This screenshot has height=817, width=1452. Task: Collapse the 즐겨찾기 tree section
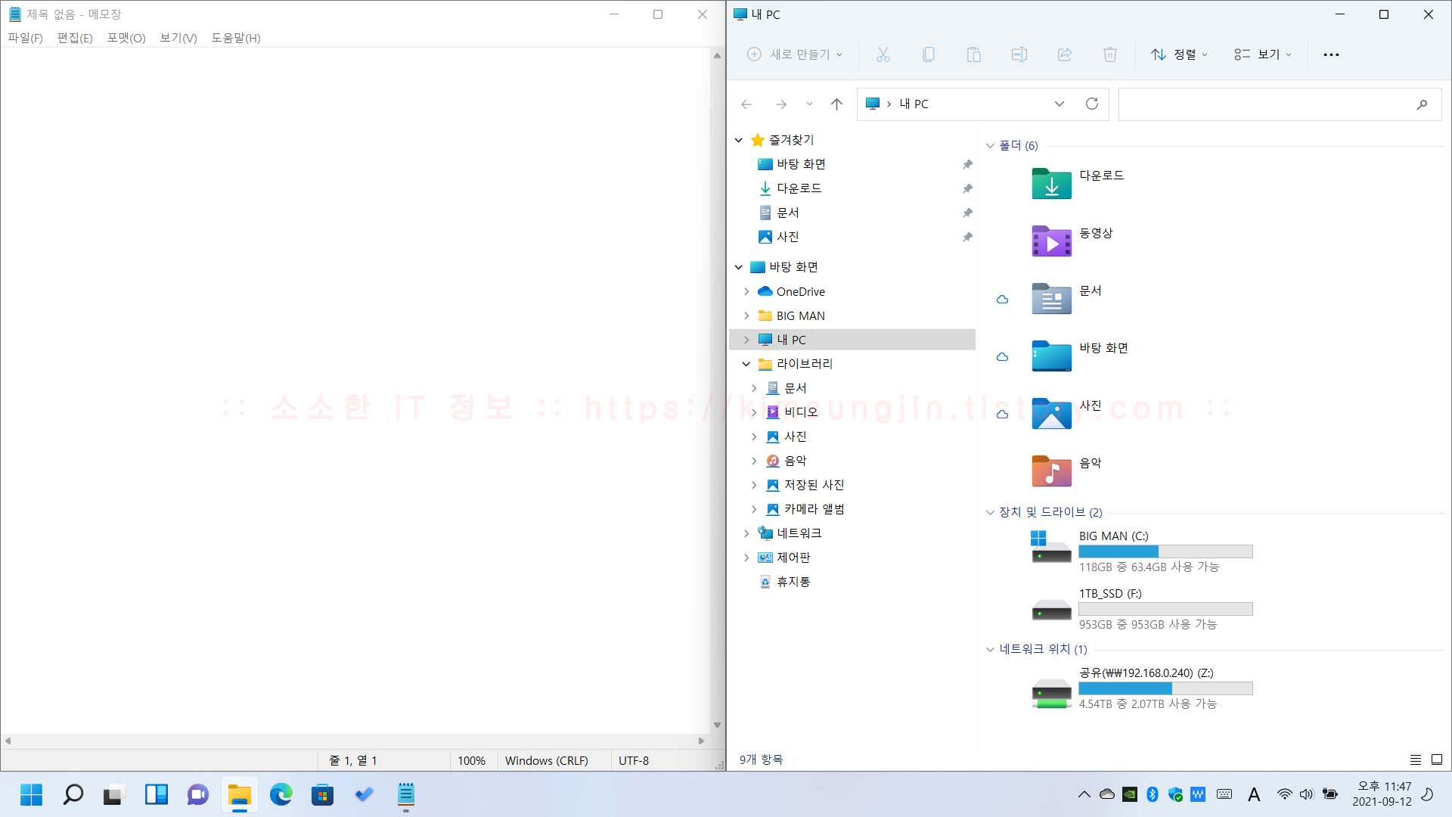coord(739,140)
